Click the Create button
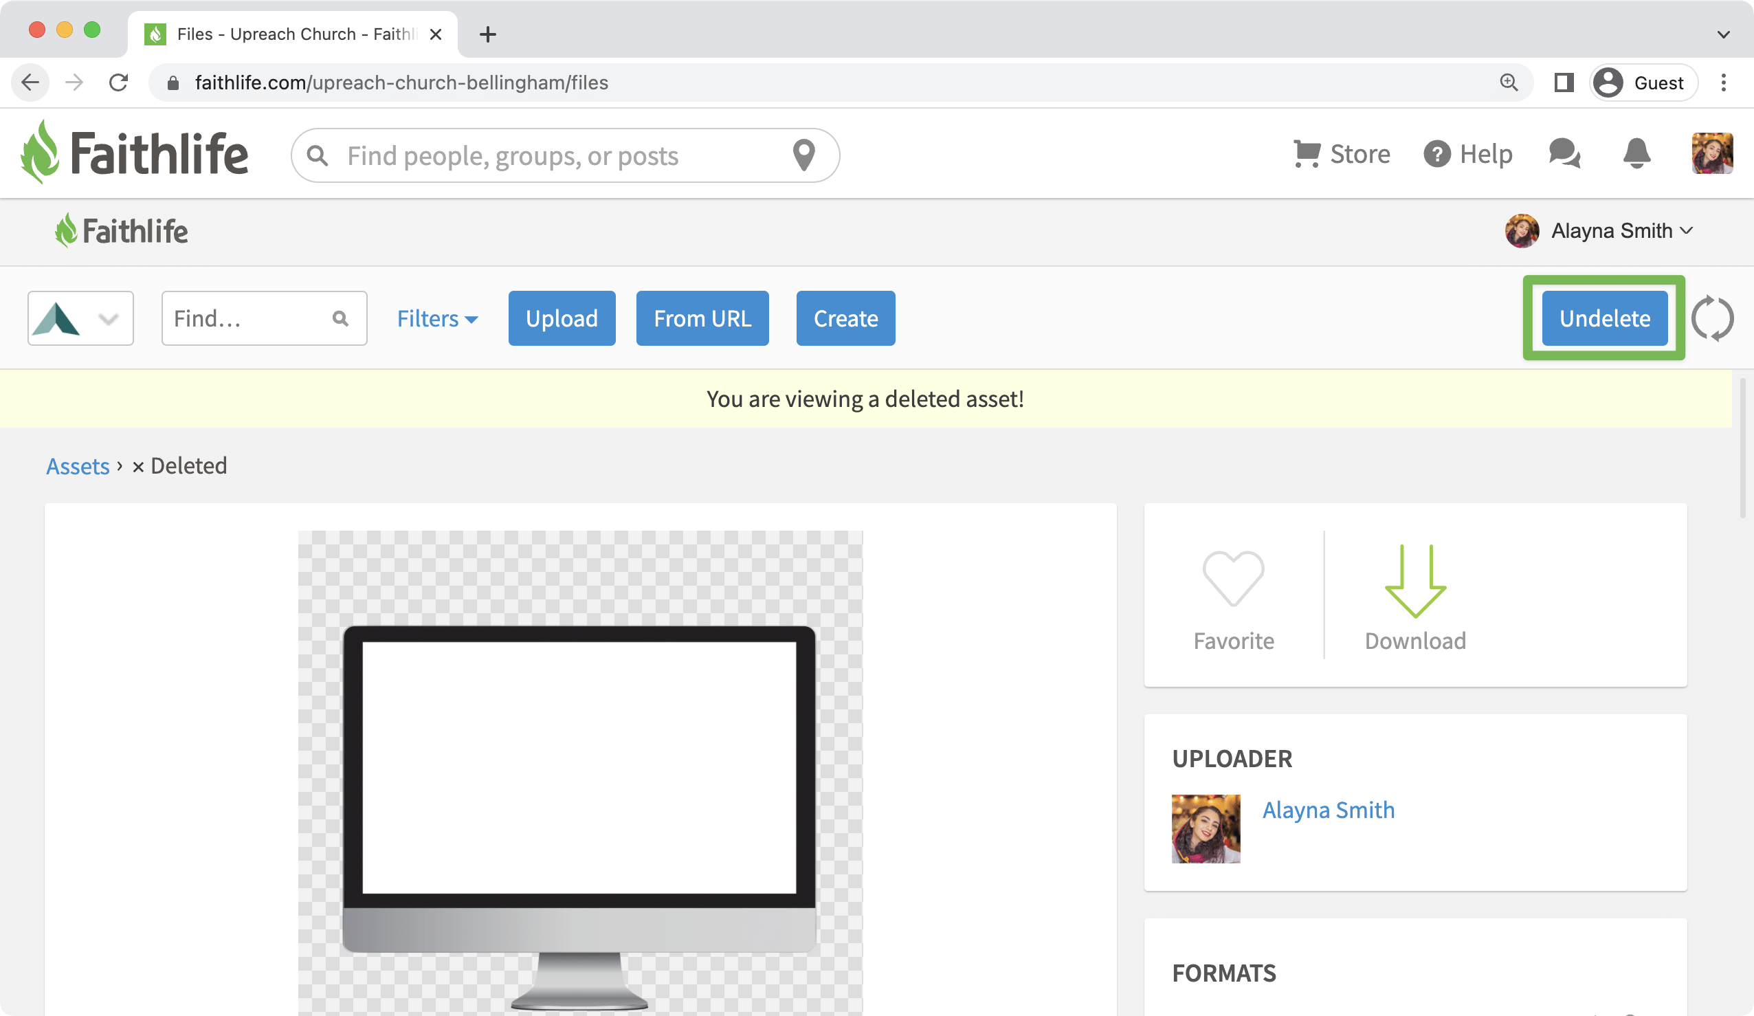The width and height of the screenshot is (1754, 1016). click(x=845, y=318)
